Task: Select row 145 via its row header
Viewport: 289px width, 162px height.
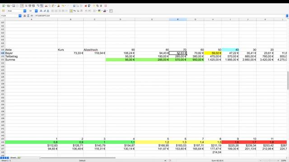Action: (3, 142)
